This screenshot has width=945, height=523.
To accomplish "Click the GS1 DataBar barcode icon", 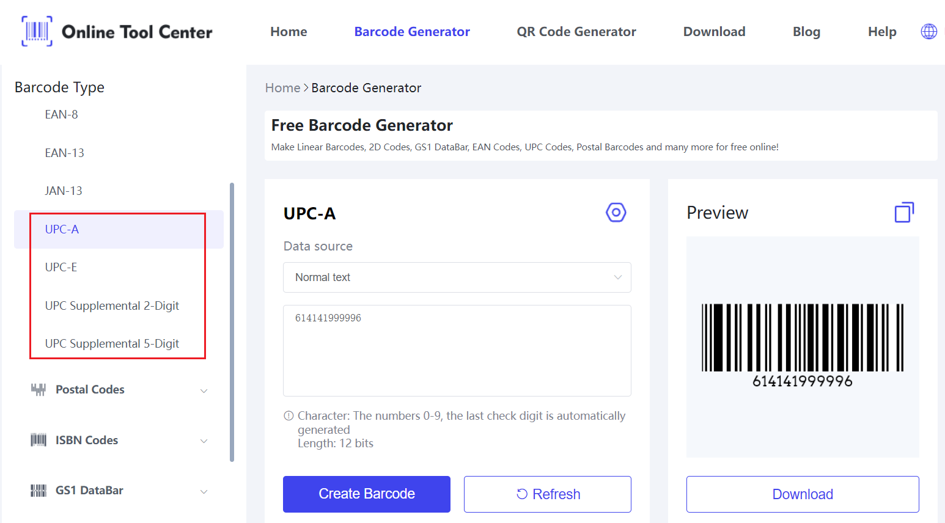I will click(x=39, y=490).
